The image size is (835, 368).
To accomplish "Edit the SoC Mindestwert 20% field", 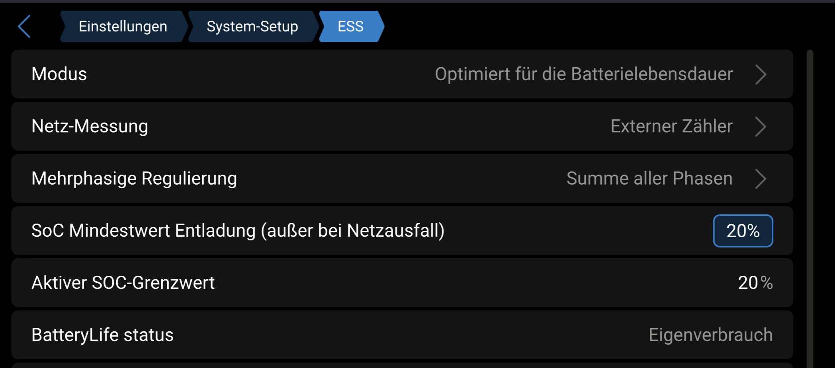I will pos(743,231).
